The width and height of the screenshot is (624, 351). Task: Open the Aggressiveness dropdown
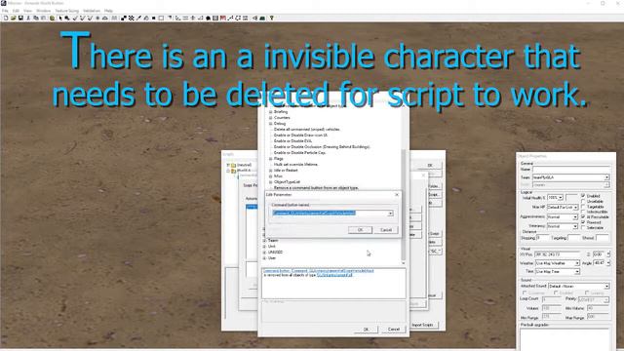pyautogui.click(x=575, y=216)
